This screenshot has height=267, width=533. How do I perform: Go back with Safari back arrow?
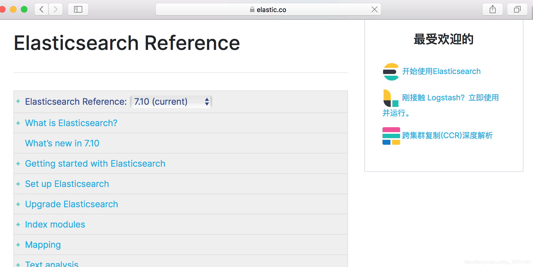pyautogui.click(x=42, y=10)
